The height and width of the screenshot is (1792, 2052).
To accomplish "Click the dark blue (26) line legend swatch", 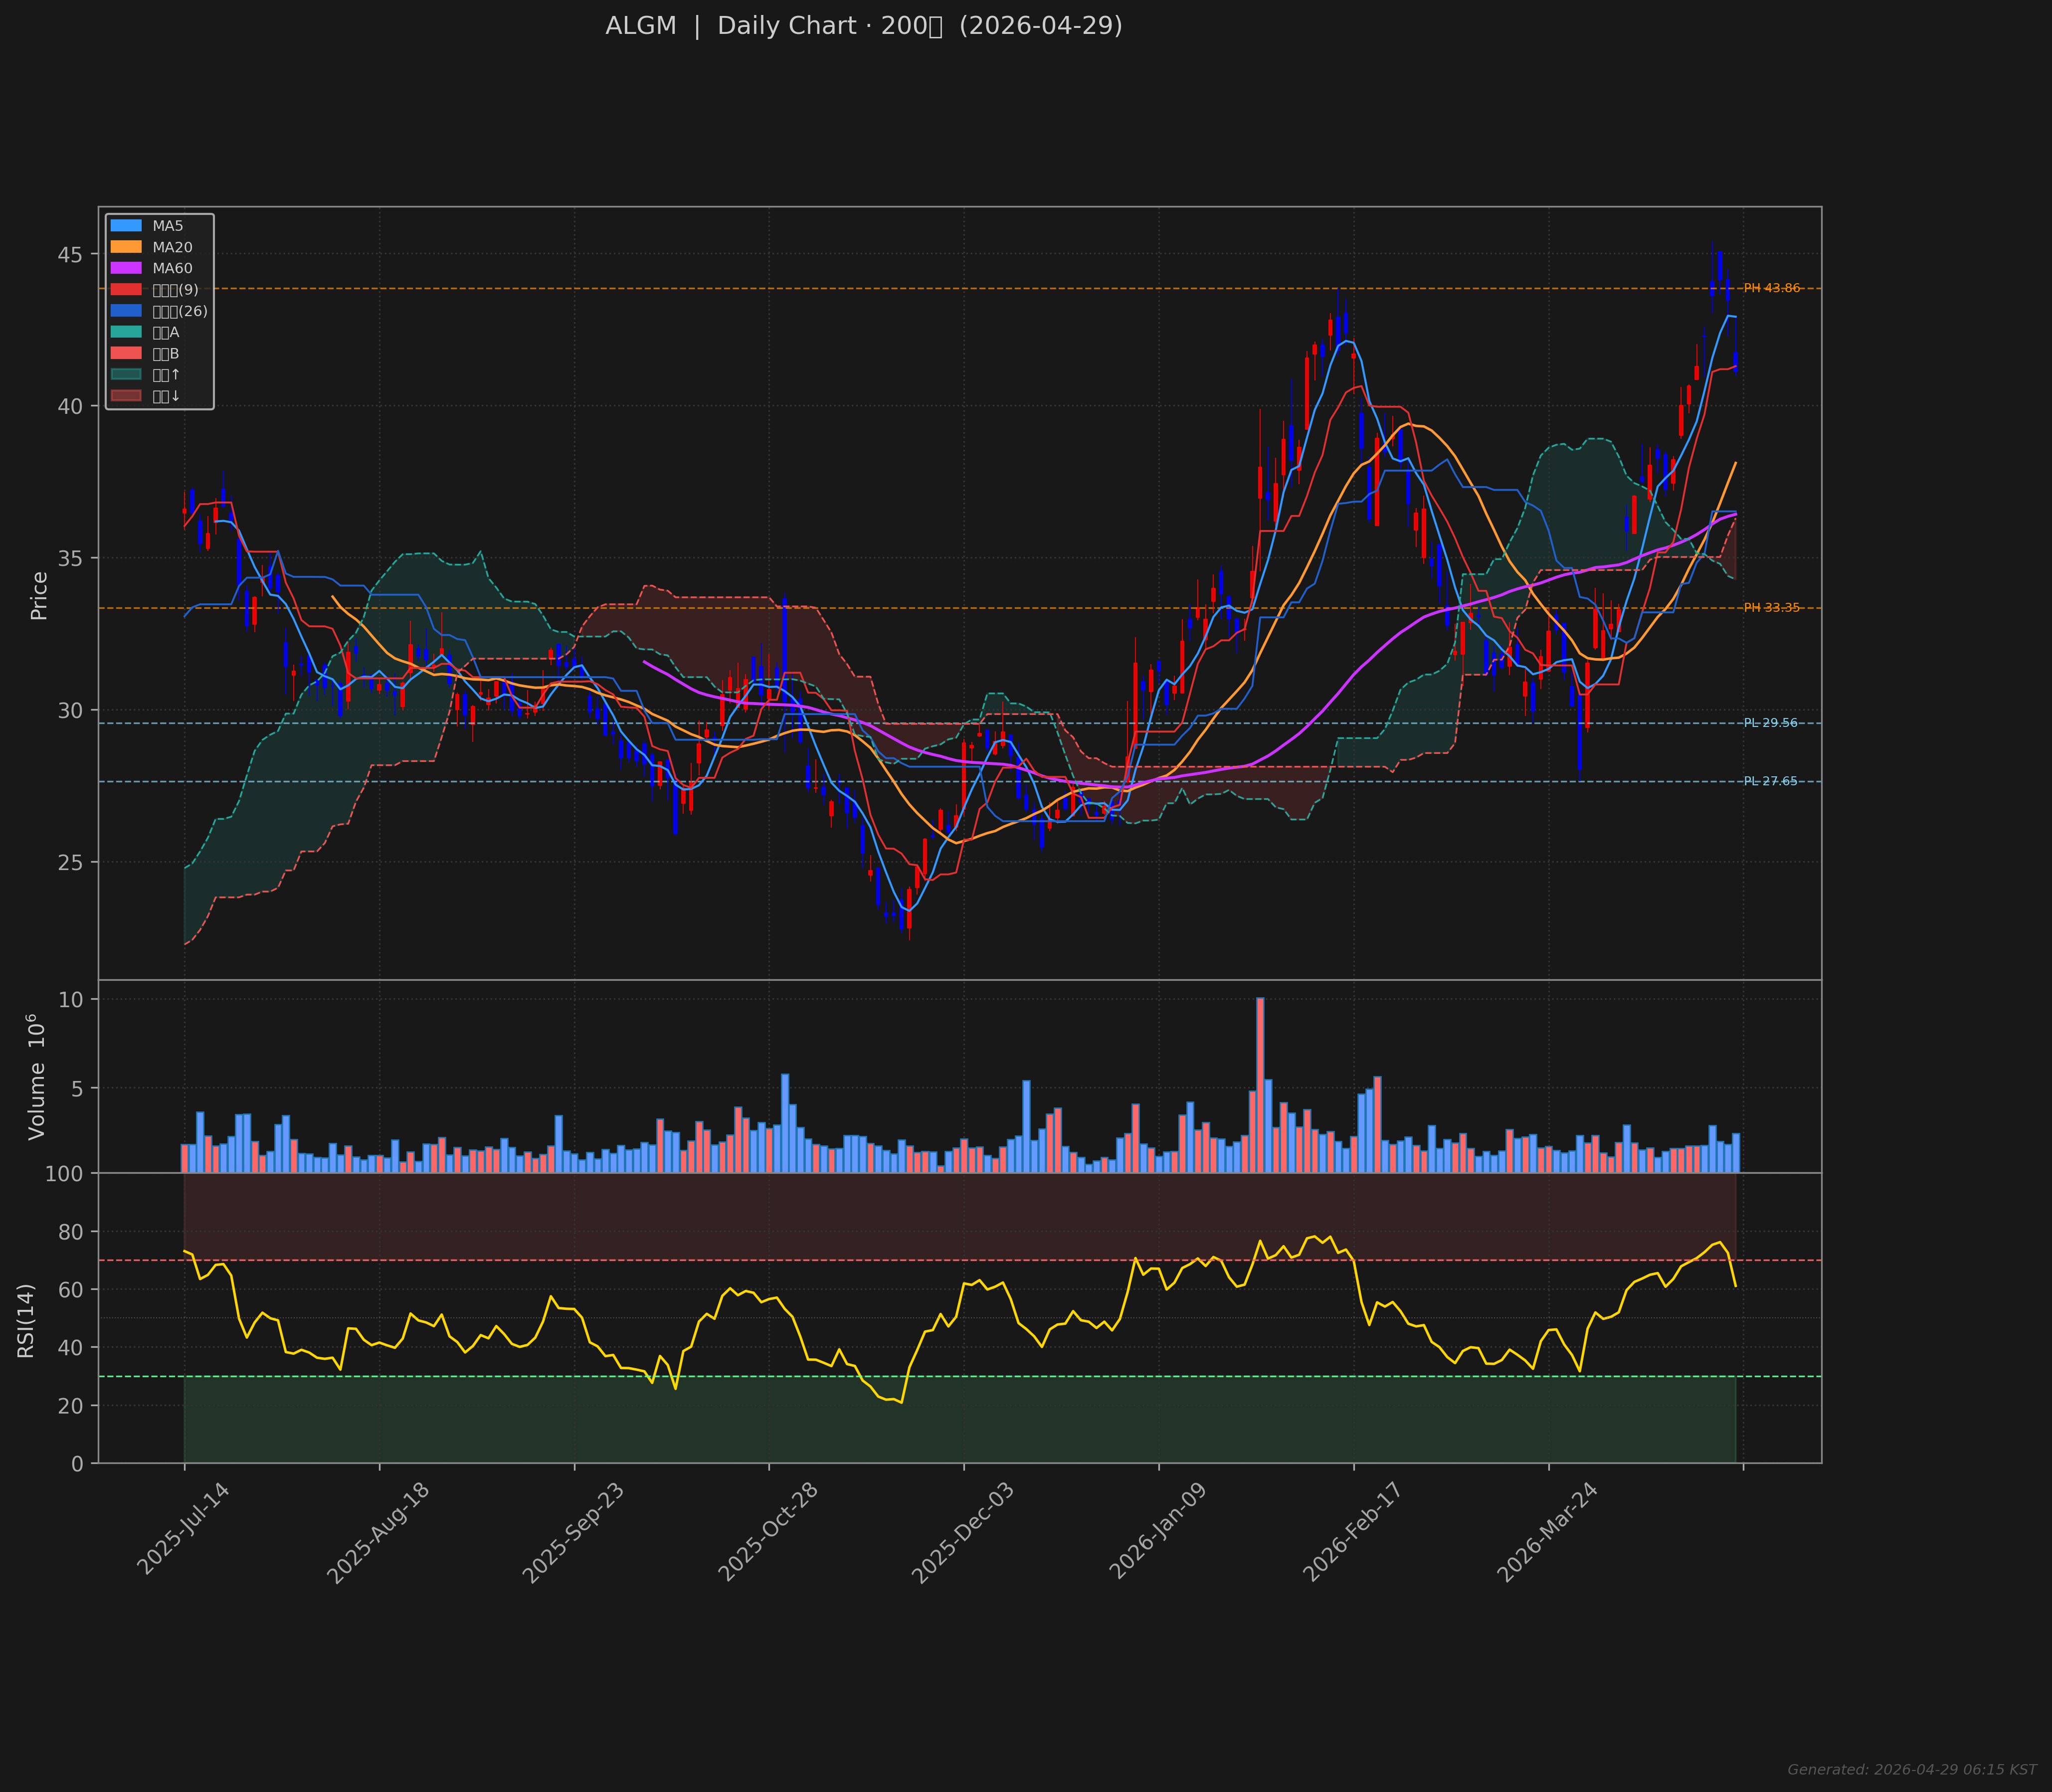I will pyautogui.click(x=126, y=311).
